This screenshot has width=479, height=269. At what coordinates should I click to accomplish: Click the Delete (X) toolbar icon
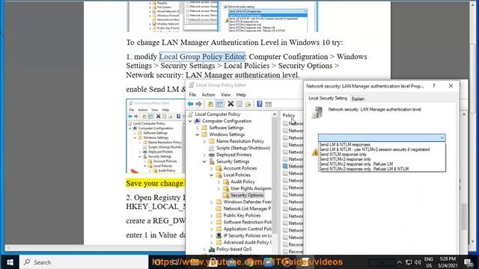(x=231, y=104)
